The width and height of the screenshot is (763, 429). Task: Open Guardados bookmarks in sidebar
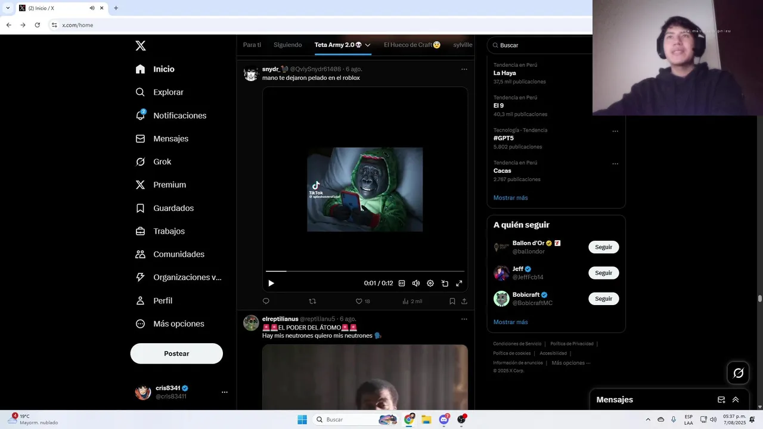[x=165, y=208]
